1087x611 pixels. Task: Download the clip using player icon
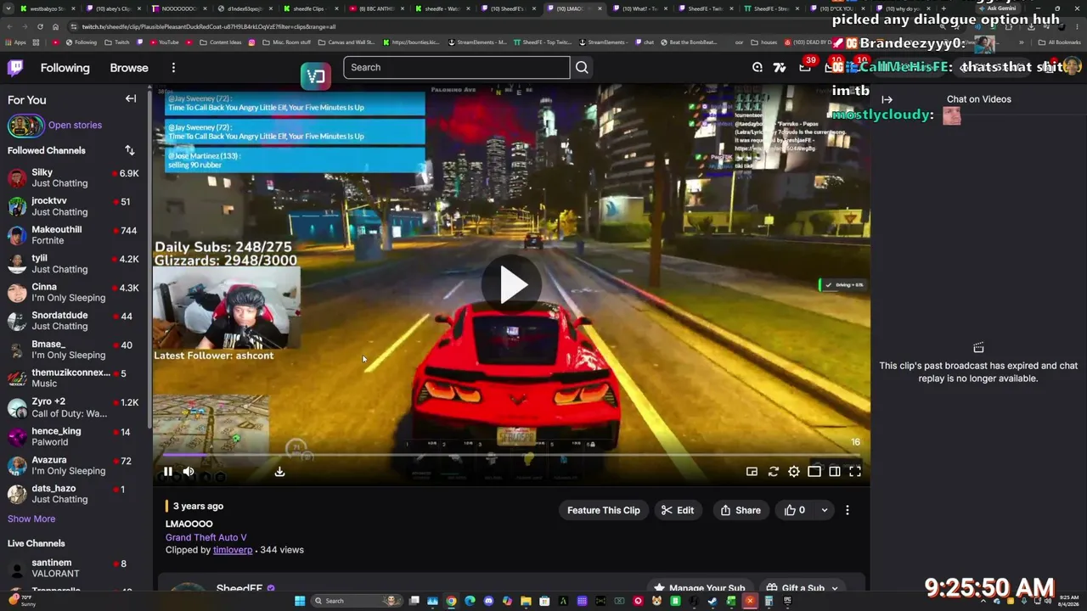coord(279,472)
